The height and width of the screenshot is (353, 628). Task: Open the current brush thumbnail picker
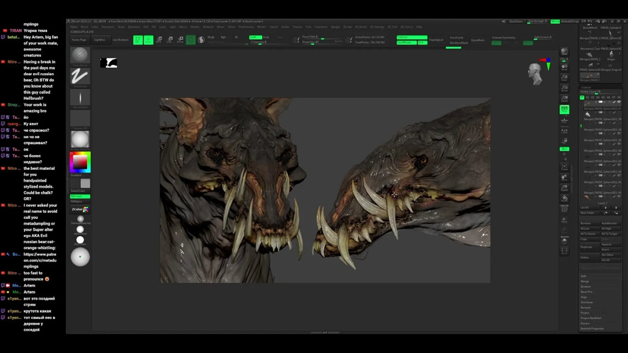coord(80,56)
